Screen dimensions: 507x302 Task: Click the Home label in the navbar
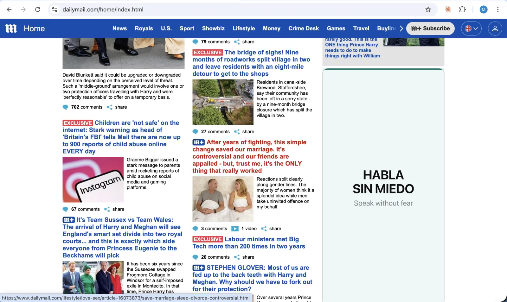34,28
